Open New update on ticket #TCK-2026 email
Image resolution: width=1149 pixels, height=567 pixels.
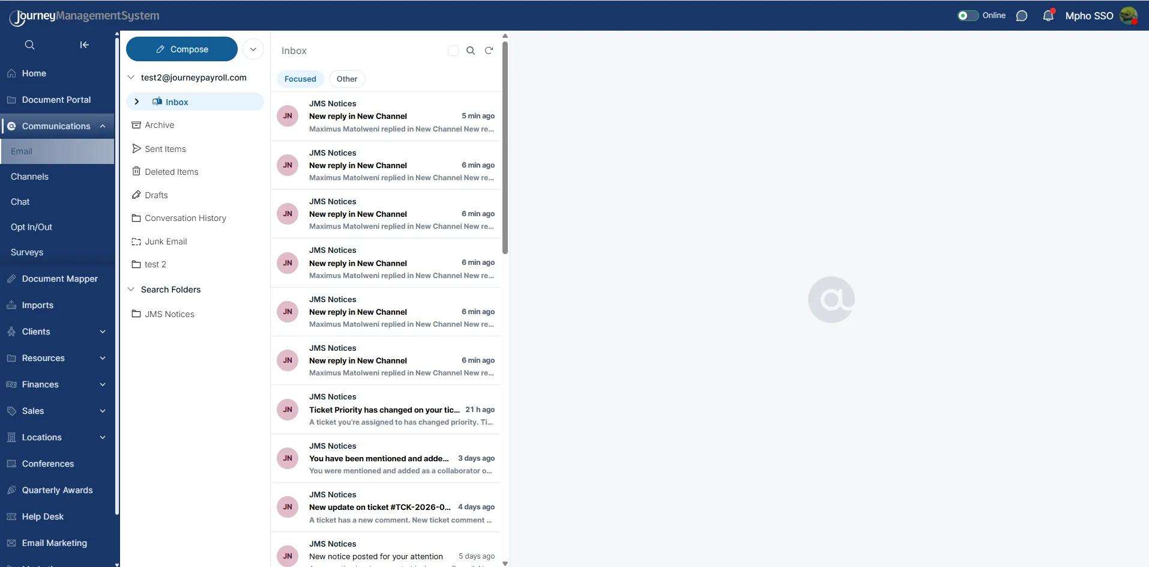pyautogui.click(x=385, y=508)
